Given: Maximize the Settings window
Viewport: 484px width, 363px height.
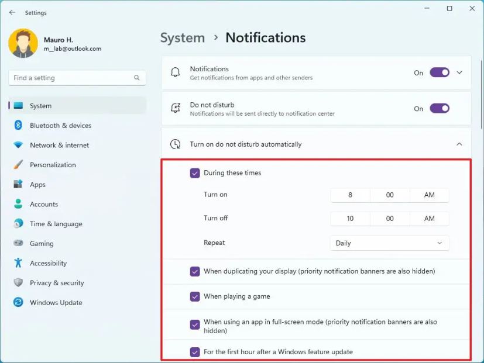Looking at the screenshot, I should click(449, 8).
